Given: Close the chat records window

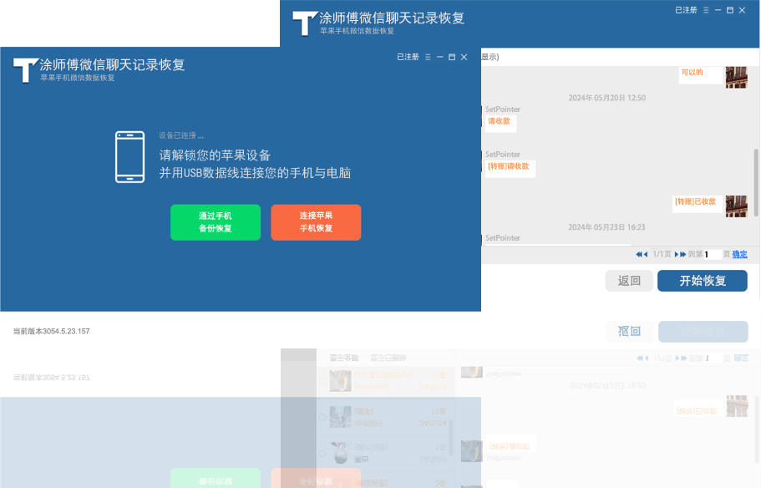Looking at the screenshot, I should (x=742, y=10).
